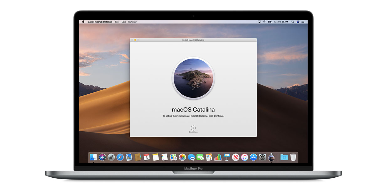Click the setup instruction text line
This screenshot has width=376, height=188.
[x=193, y=116]
